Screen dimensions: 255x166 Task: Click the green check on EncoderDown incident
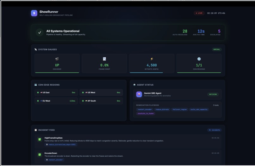click(x=40, y=155)
